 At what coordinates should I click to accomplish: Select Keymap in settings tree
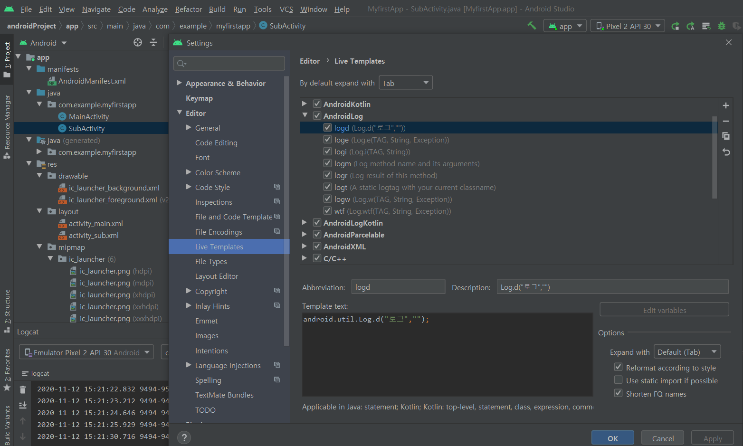pos(199,98)
